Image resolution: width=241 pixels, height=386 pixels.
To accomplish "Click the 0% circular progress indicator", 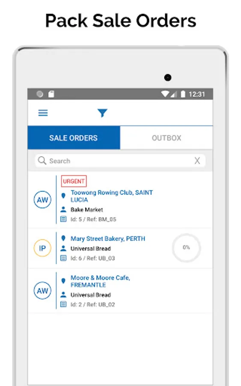I will pyautogui.click(x=186, y=247).
